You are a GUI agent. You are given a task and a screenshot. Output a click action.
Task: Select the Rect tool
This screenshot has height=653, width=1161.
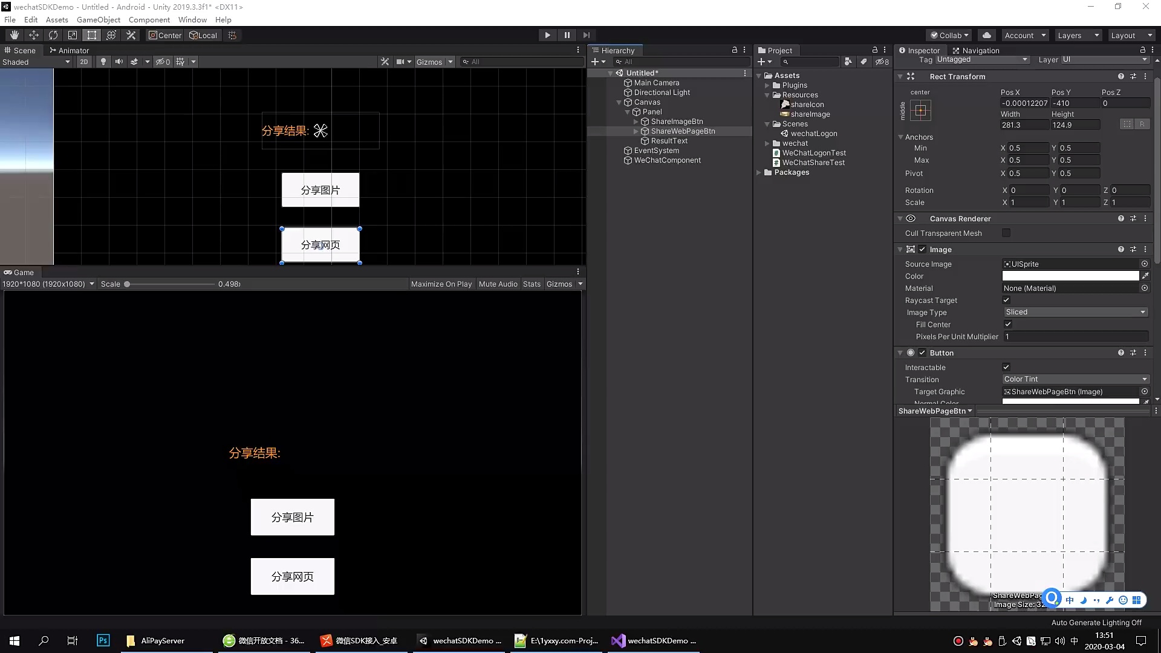tap(92, 35)
